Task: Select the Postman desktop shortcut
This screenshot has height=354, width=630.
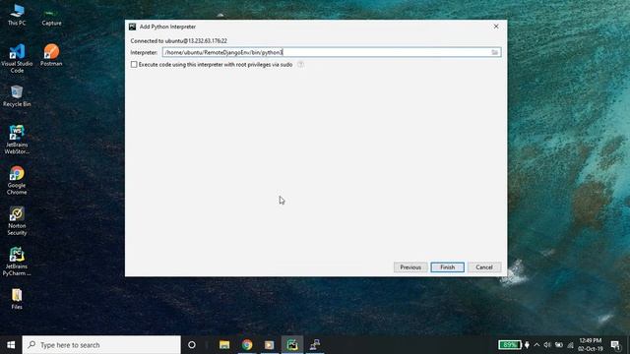Action: coord(51,55)
